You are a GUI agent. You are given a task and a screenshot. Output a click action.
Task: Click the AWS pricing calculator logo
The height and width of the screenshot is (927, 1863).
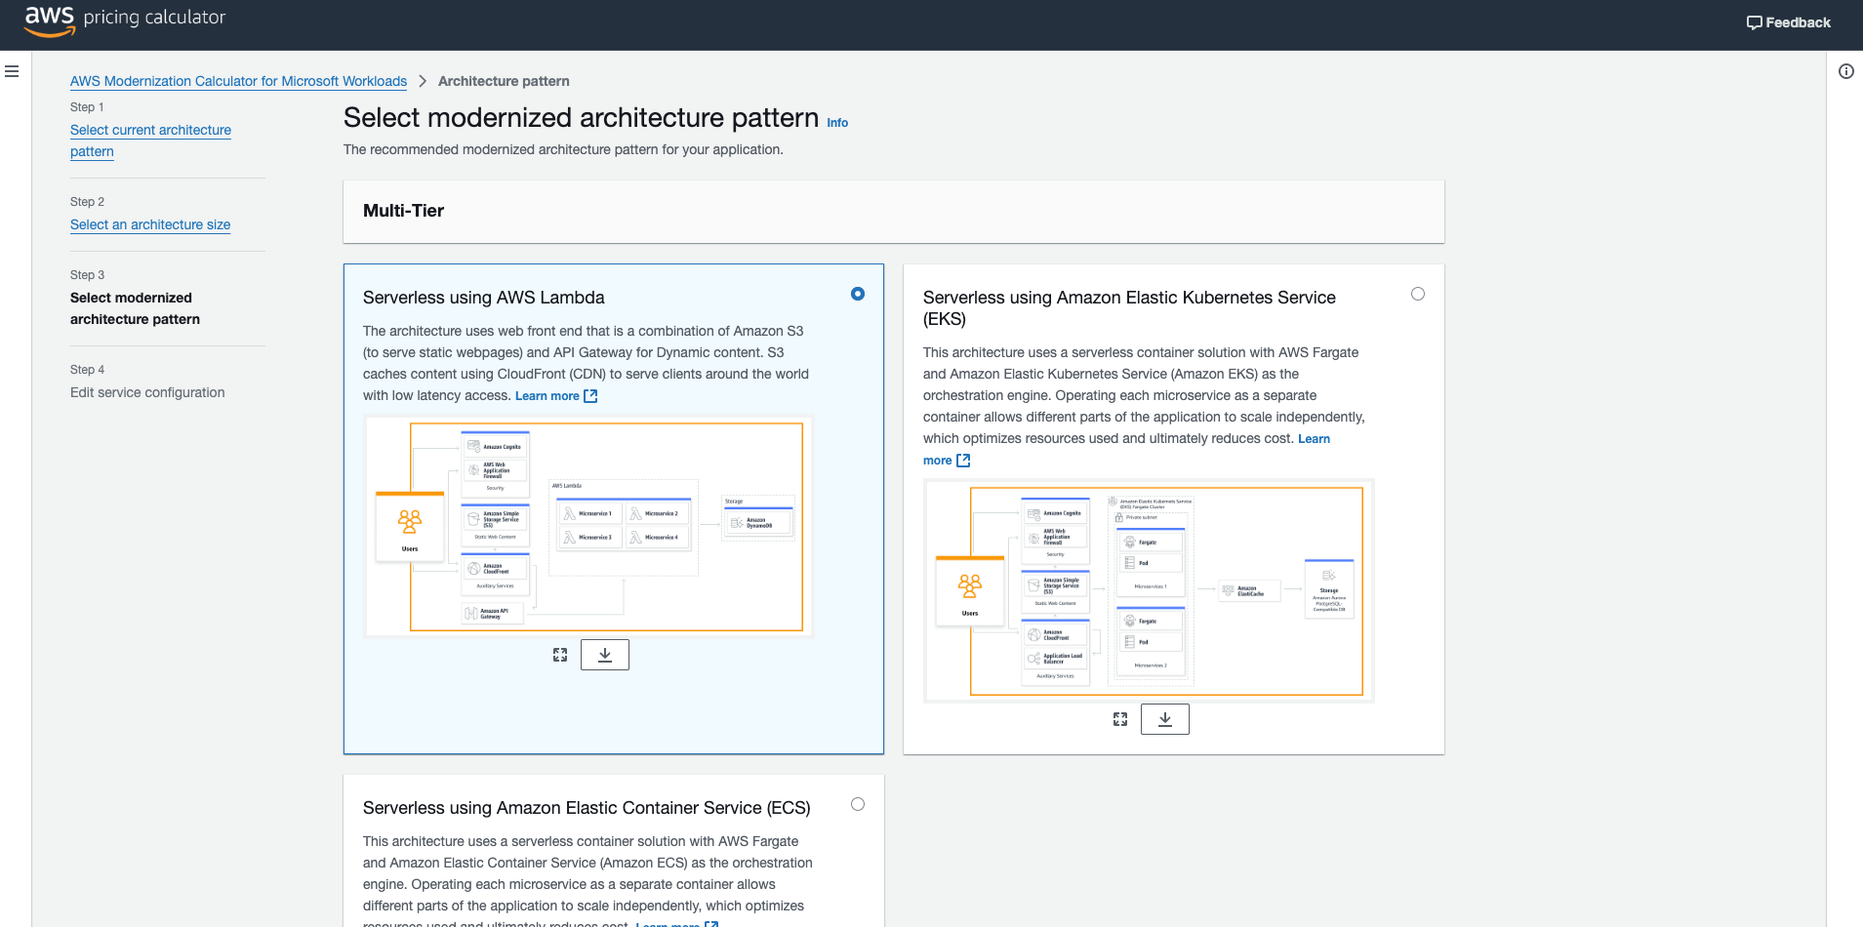125,20
